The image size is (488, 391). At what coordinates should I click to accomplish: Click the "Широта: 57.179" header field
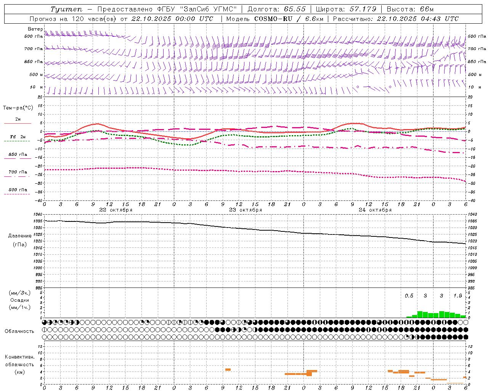point(346,9)
